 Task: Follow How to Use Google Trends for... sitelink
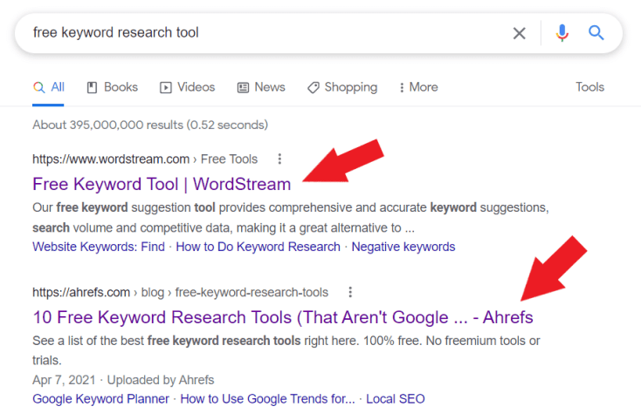268,399
